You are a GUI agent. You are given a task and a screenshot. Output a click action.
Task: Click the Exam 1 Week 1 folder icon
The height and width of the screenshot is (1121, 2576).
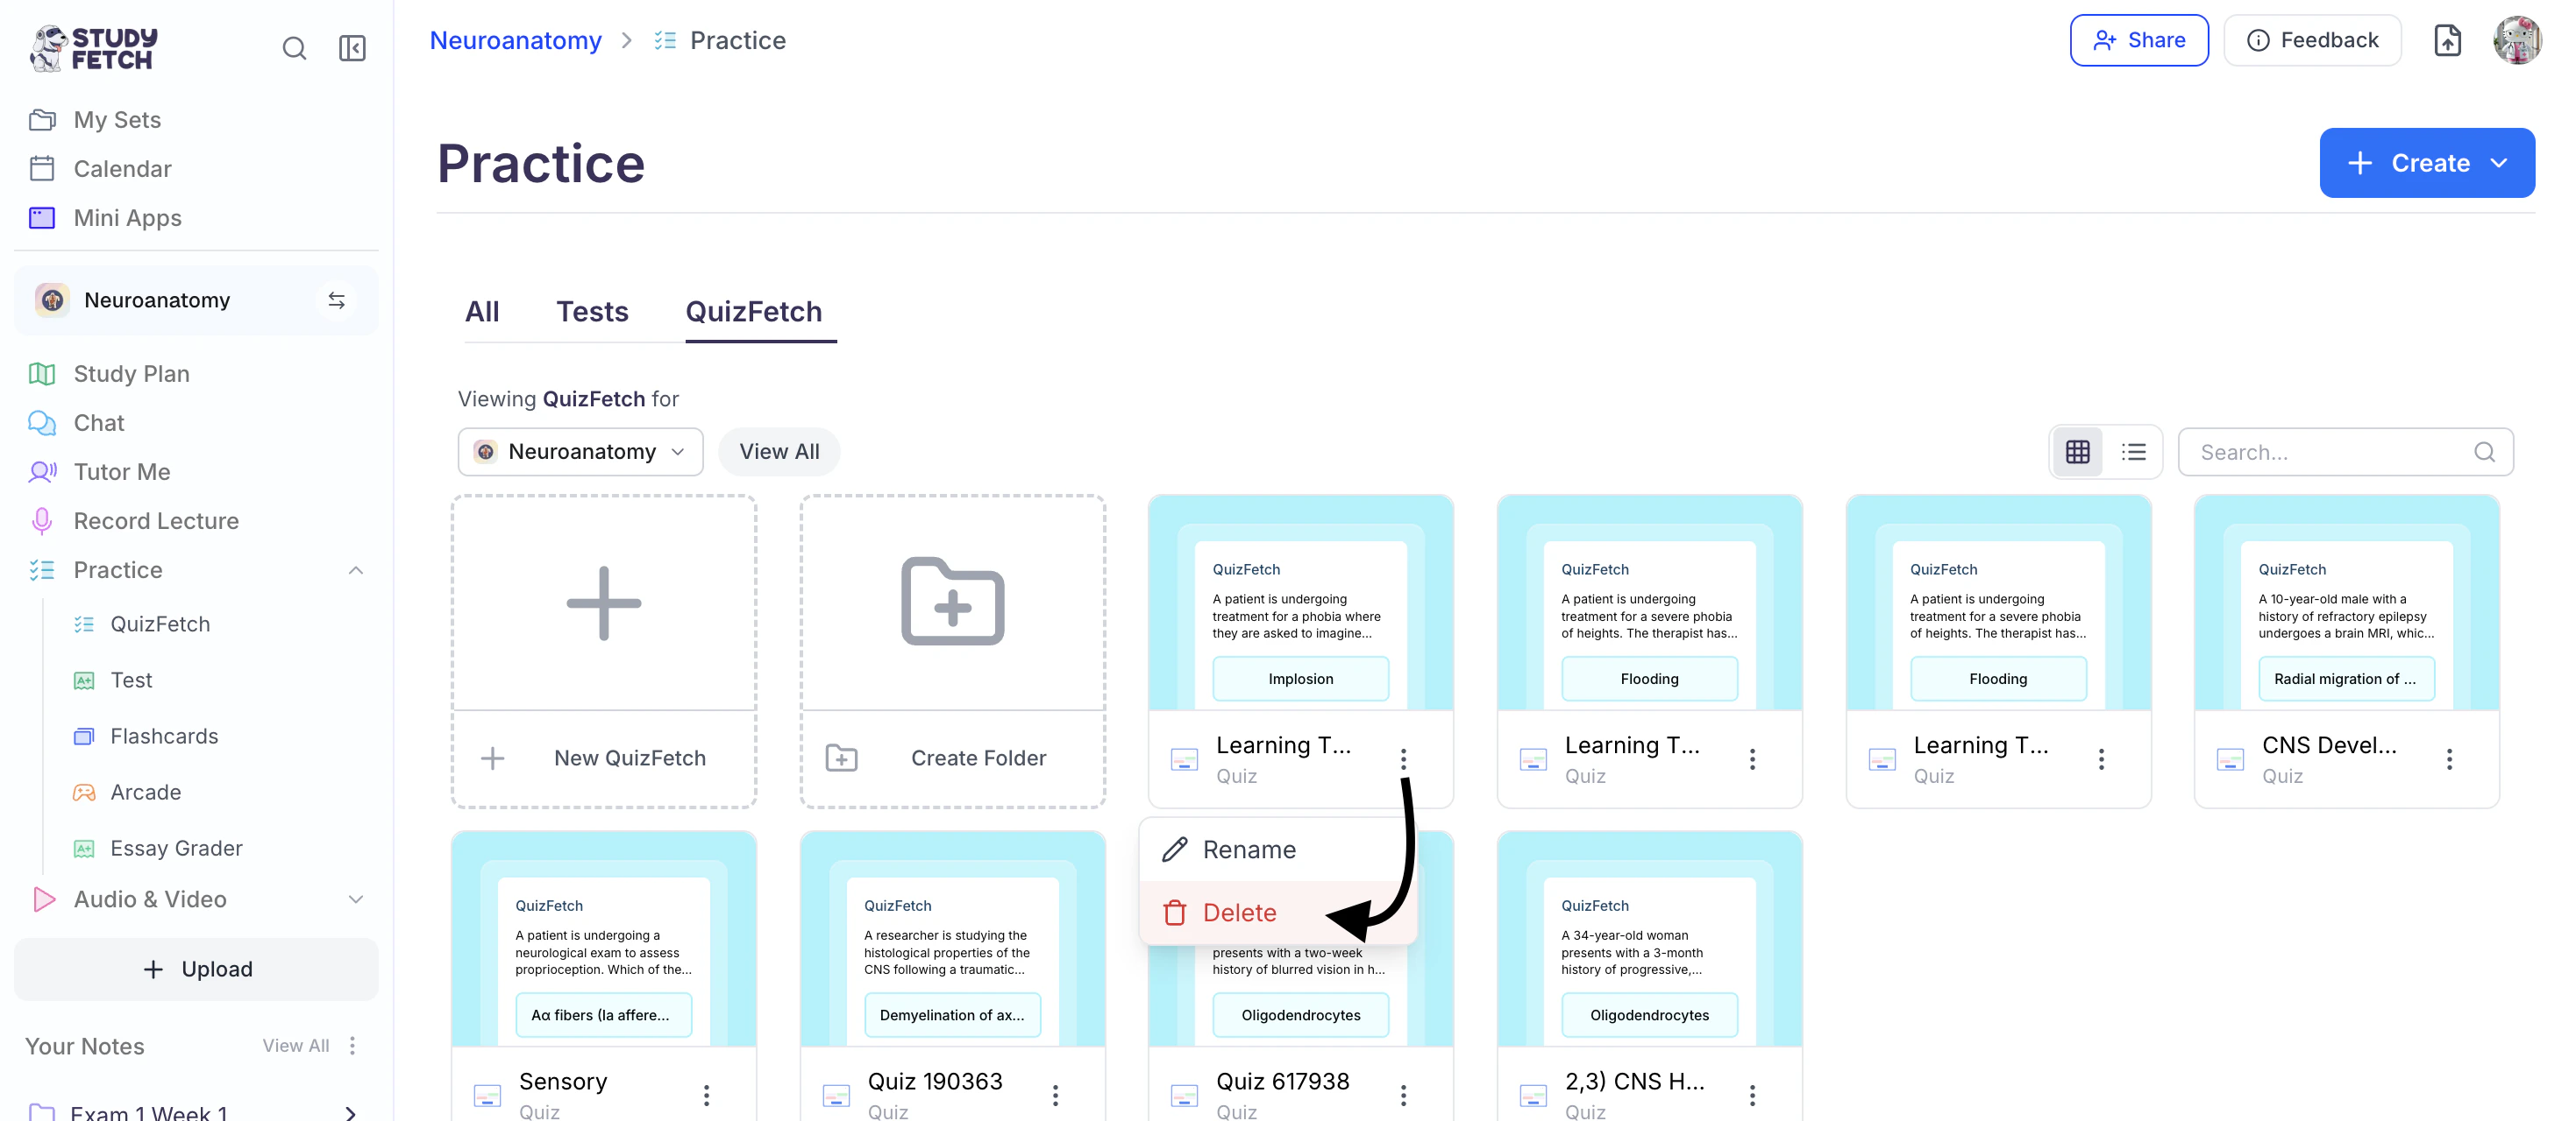42,1112
